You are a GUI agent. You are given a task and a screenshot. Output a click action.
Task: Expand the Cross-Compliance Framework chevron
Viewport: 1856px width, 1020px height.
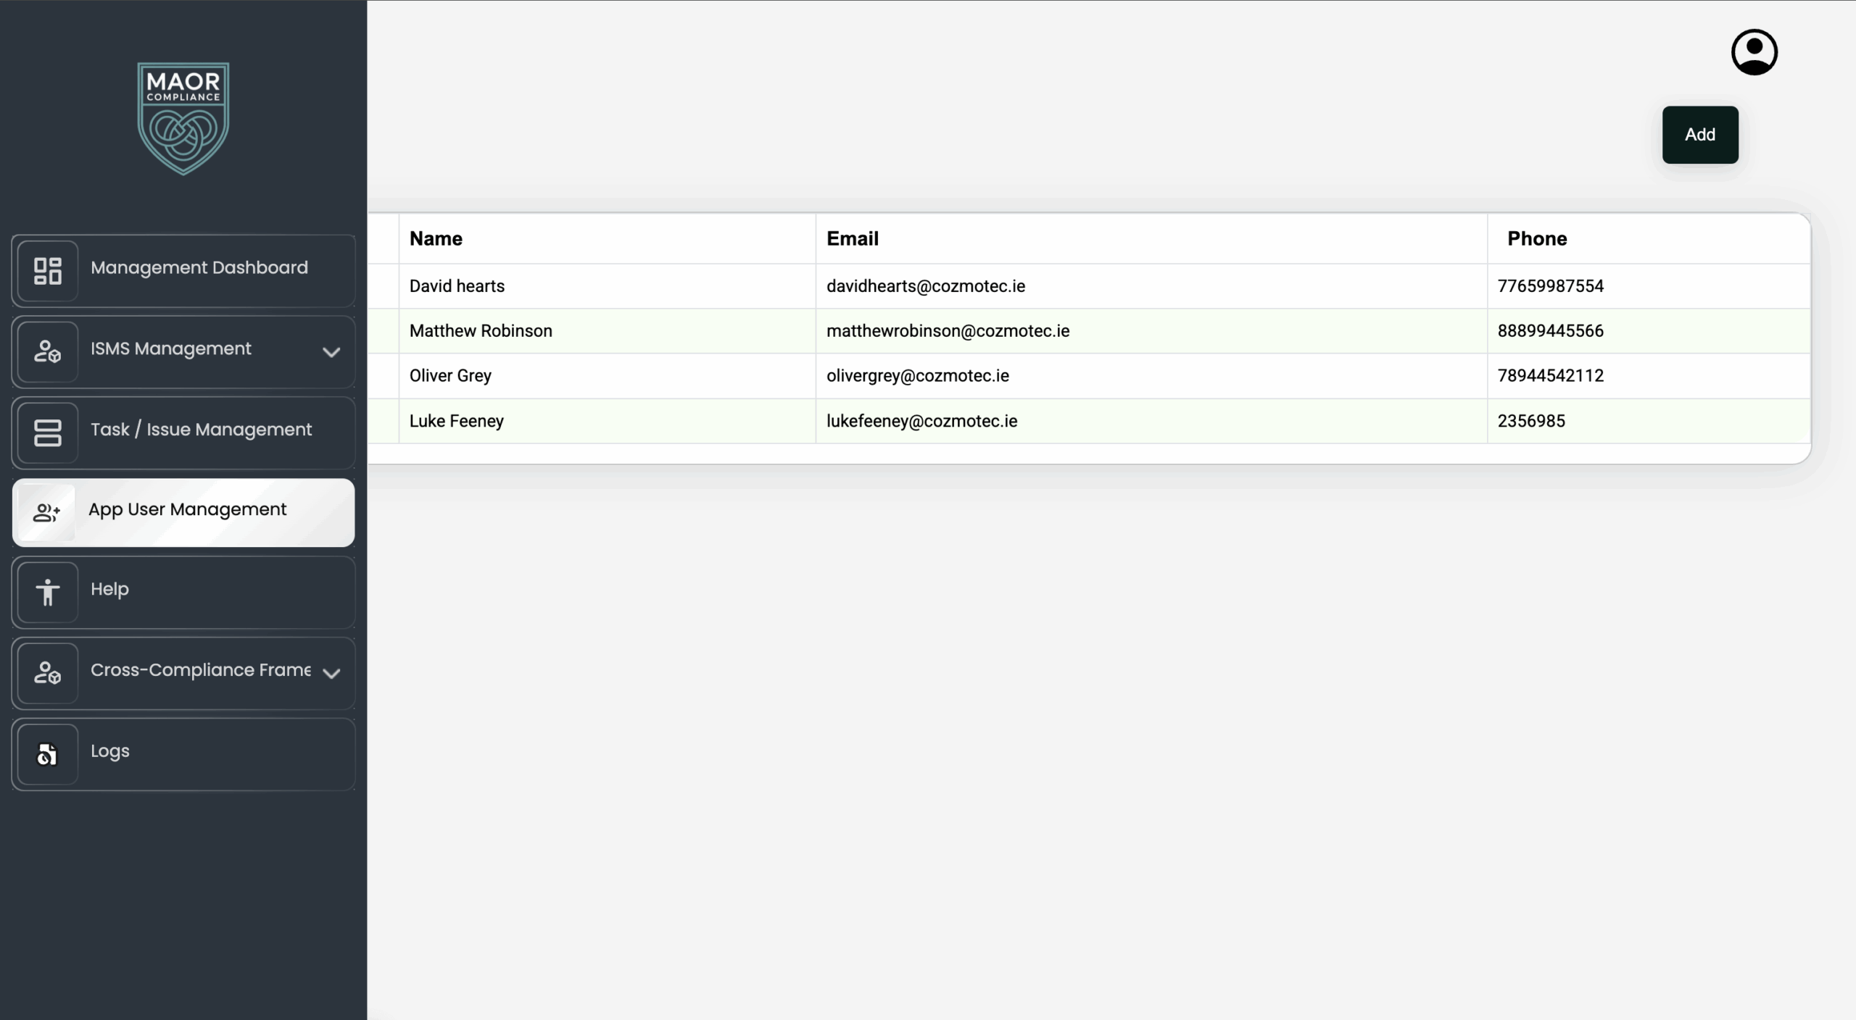pos(331,674)
